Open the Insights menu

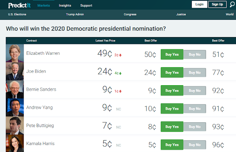pos(65,6)
